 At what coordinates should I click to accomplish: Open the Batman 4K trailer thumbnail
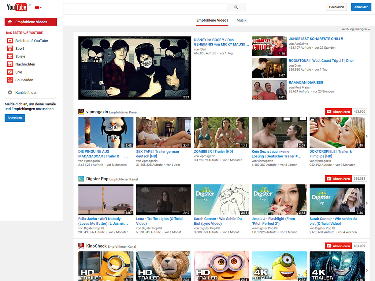337,266
